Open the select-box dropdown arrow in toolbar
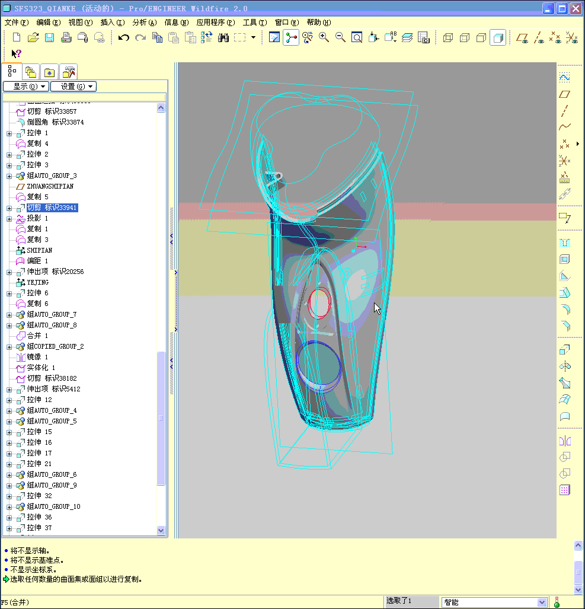Image resolution: width=585 pixels, height=609 pixels. tap(254, 38)
